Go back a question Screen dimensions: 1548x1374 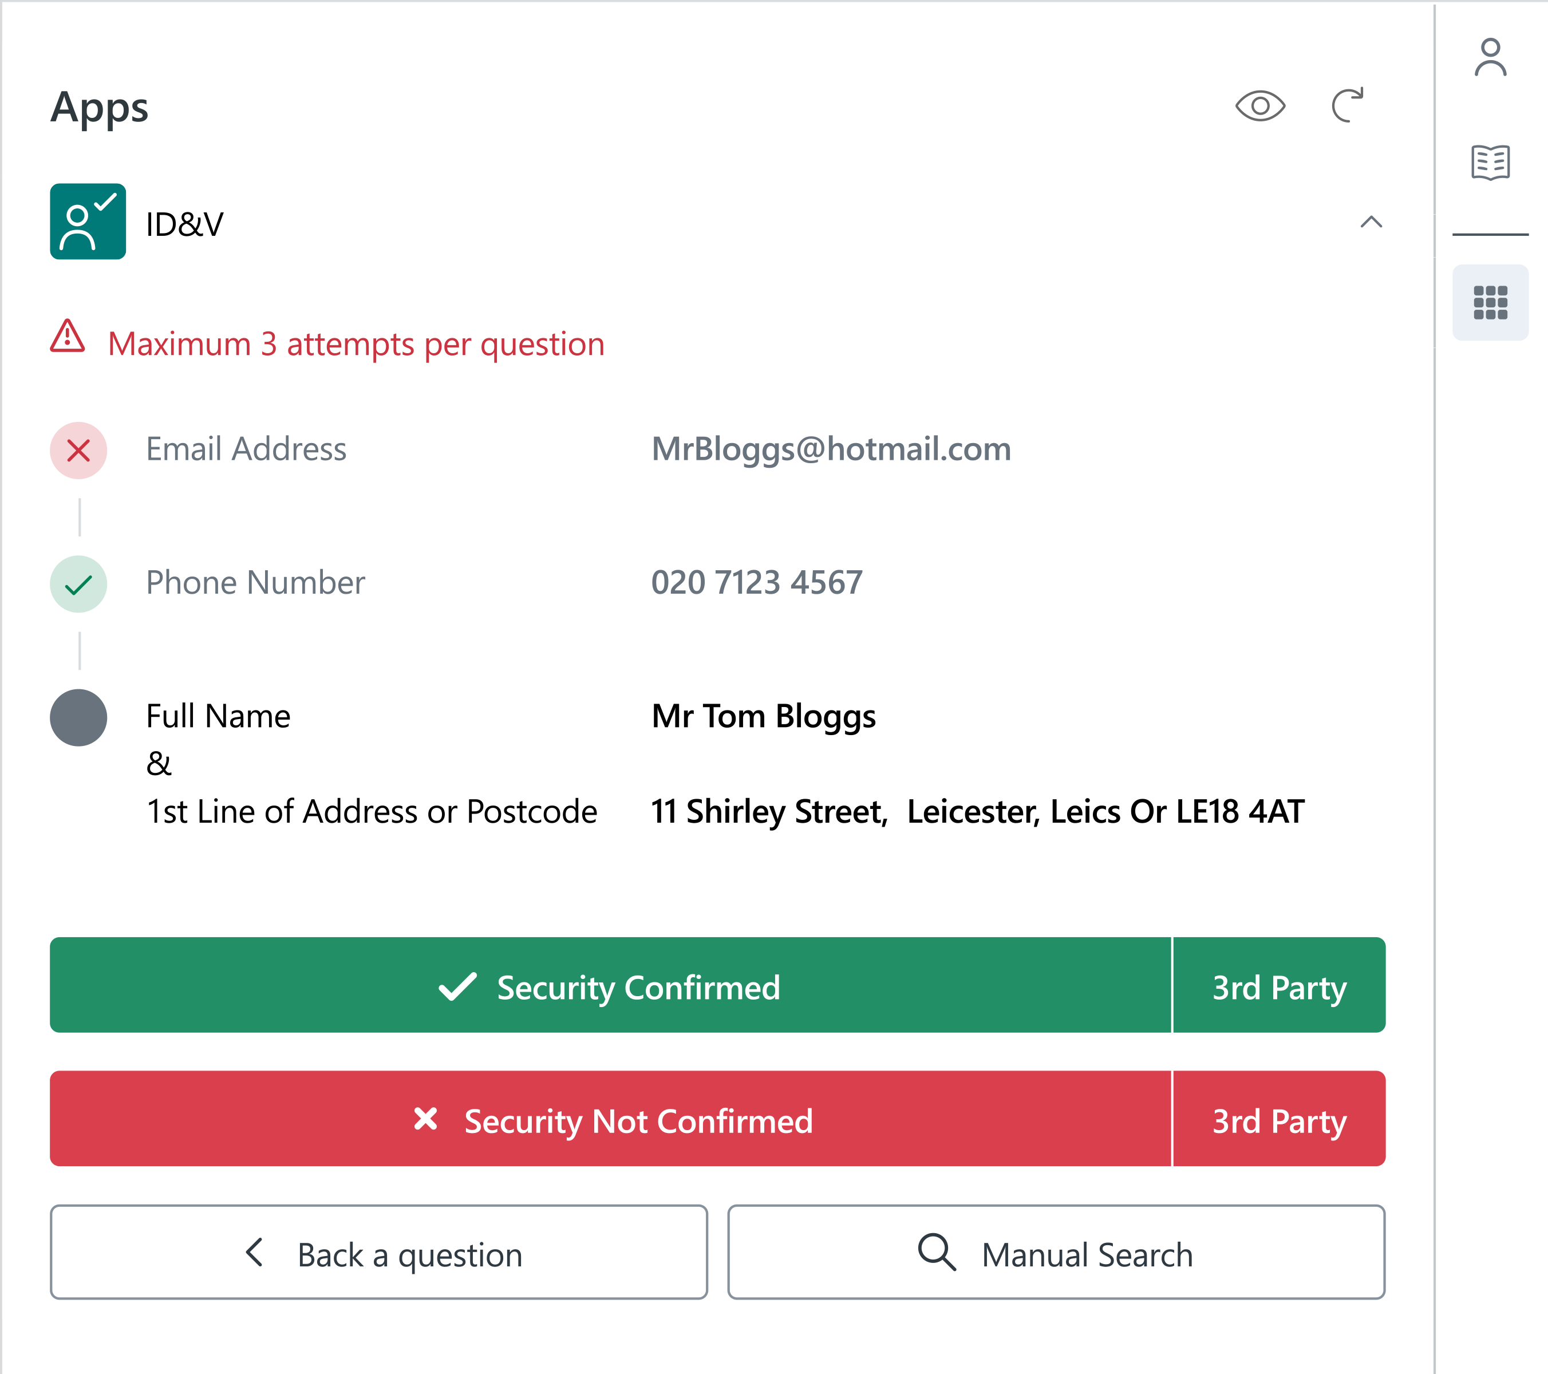click(378, 1253)
